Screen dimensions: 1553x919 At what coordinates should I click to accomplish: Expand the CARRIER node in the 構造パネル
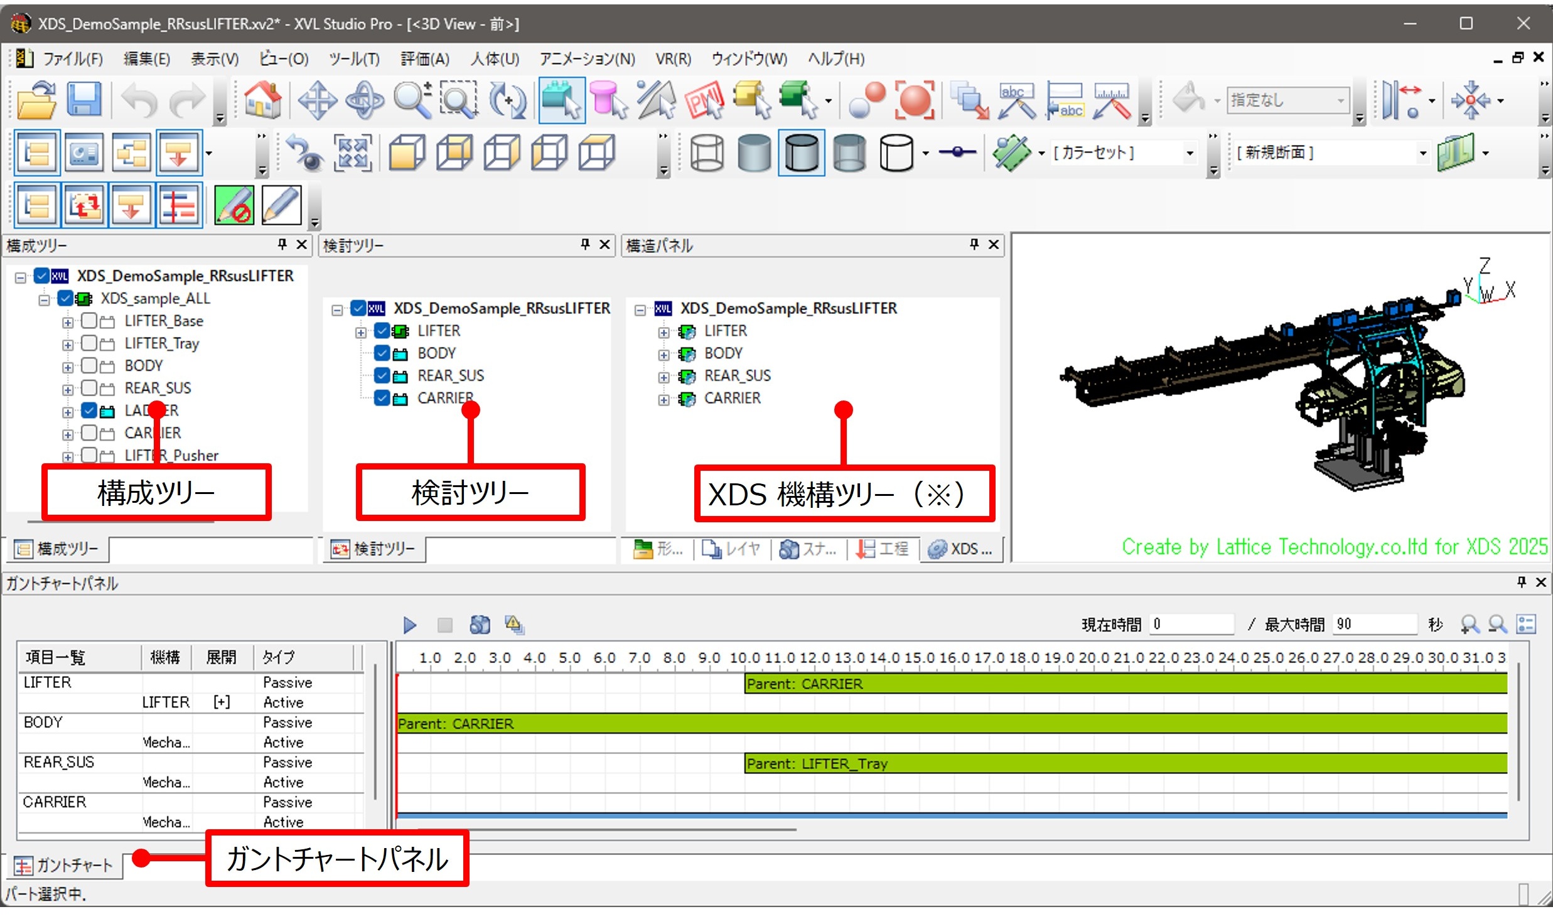pos(664,399)
